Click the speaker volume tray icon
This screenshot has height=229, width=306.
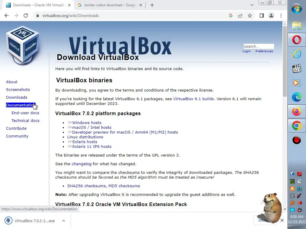pyautogui.click(x=299, y=210)
